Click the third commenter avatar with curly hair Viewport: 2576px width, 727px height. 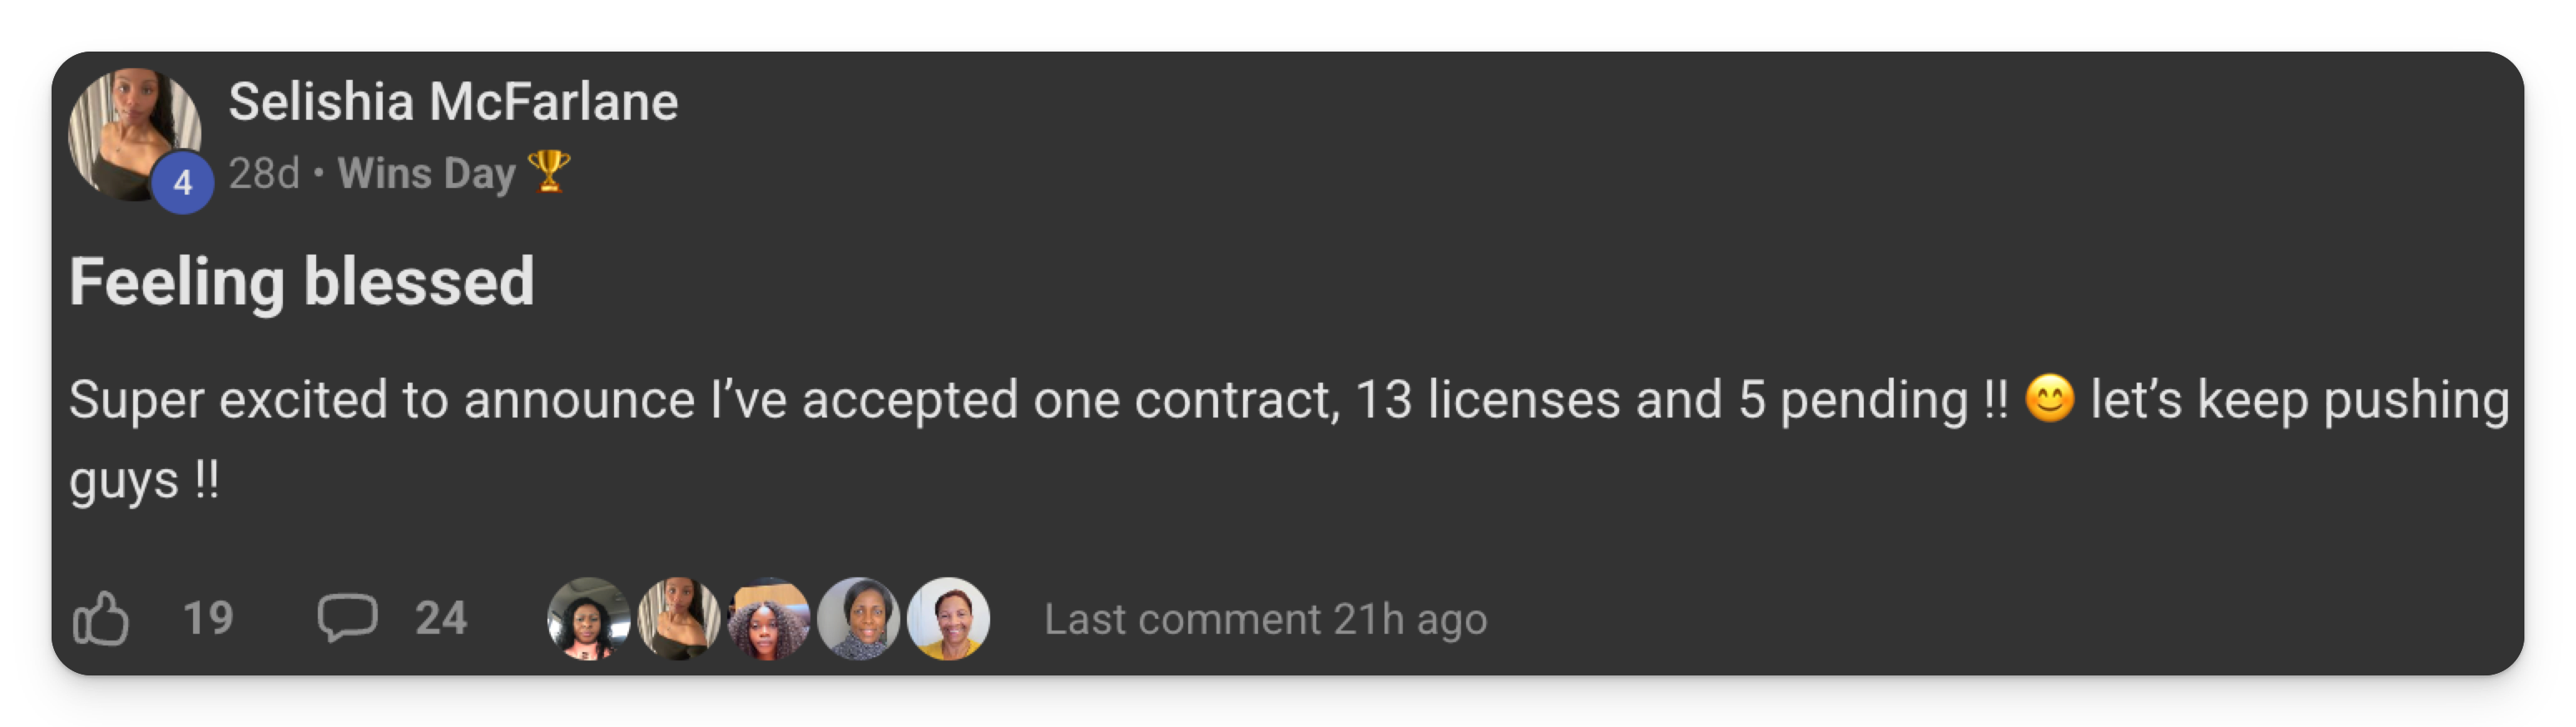(x=769, y=619)
